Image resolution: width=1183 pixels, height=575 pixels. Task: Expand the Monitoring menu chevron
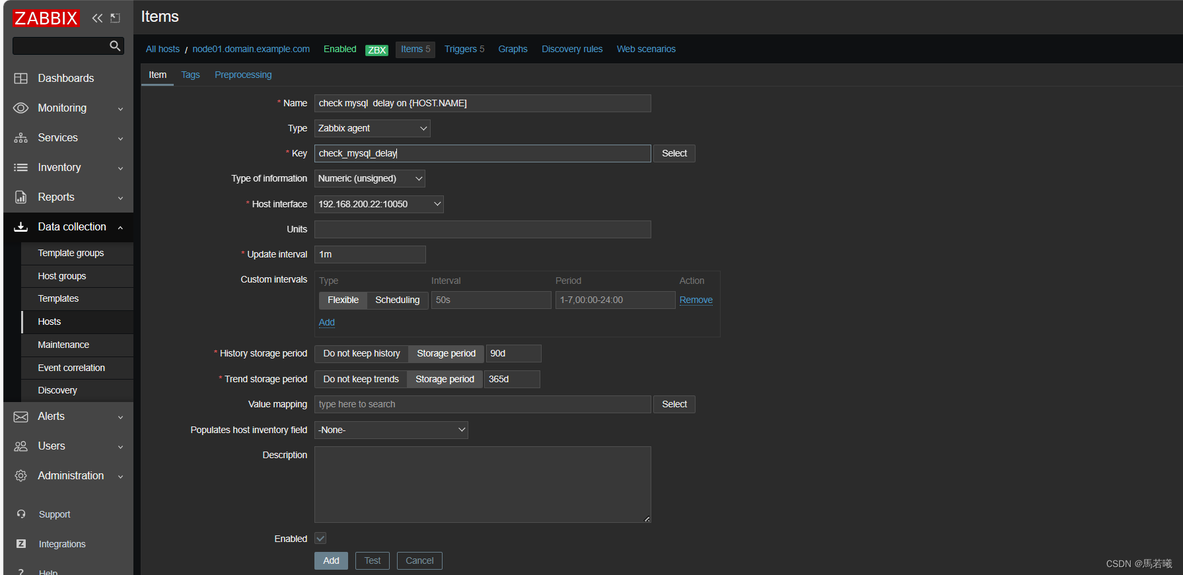pyautogui.click(x=120, y=109)
